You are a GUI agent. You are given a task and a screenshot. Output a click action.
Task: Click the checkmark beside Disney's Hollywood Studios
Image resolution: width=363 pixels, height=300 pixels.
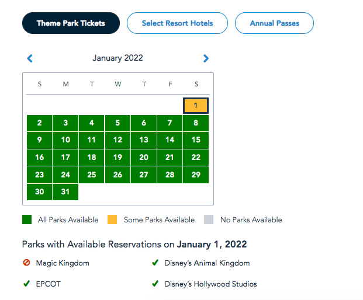tap(155, 283)
